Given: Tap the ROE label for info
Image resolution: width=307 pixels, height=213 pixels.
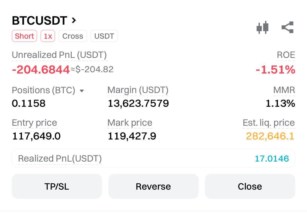Looking at the screenshot, I should point(286,55).
